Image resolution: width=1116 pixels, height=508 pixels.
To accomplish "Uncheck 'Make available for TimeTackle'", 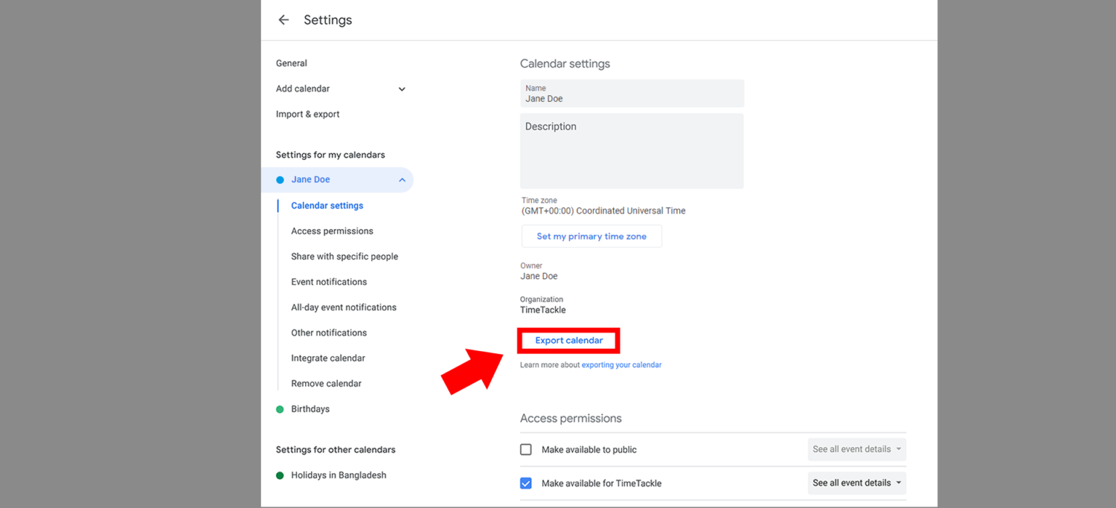I will coord(525,483).
